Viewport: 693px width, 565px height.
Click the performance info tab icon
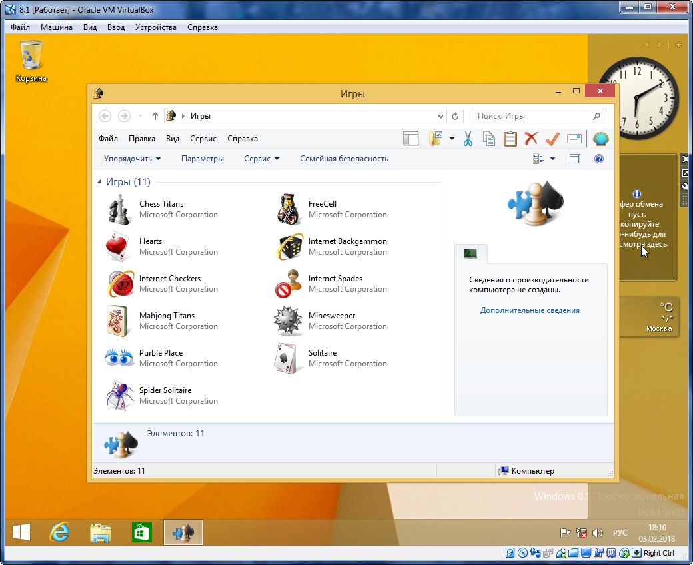470,254
